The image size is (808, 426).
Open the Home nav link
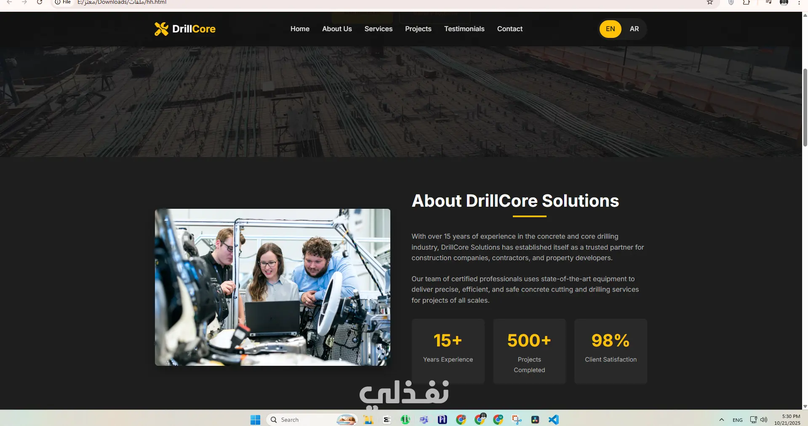300,29
